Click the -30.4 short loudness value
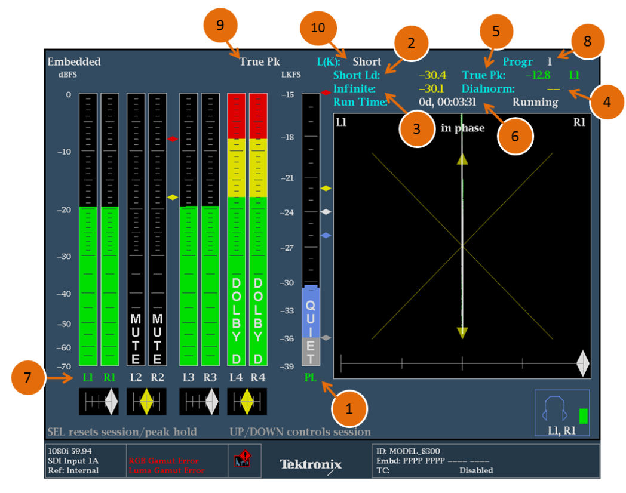Screen dimensions: 626x493 click(432, 75)
